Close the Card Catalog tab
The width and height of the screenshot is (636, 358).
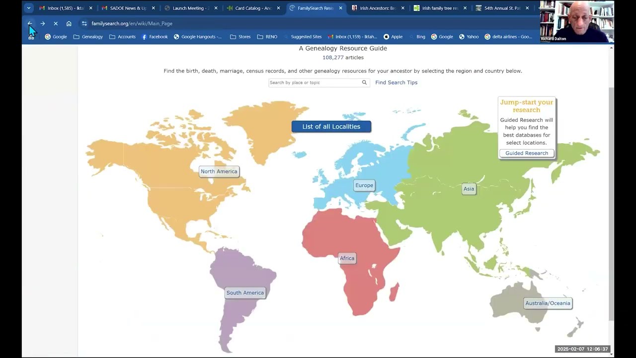point(278,8)
